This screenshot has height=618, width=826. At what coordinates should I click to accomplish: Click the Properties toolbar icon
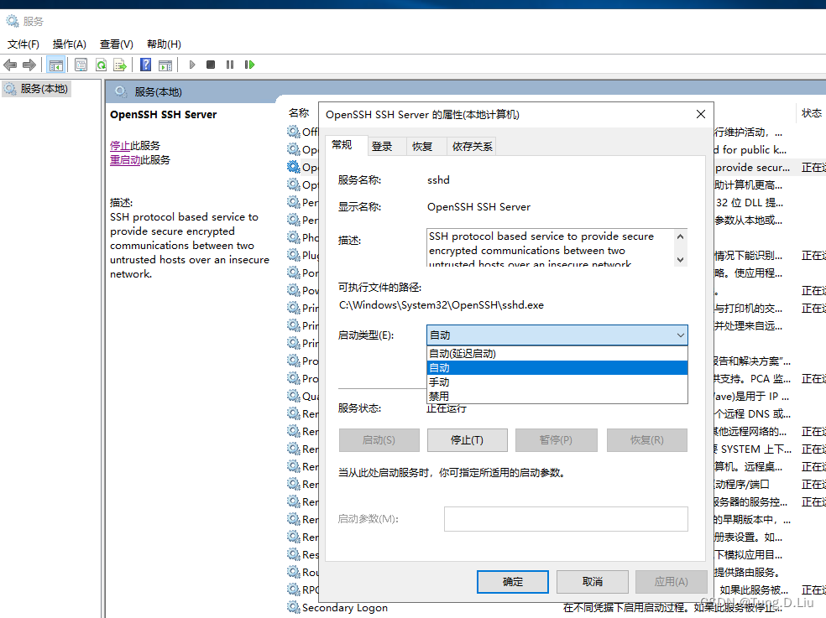(x=81, y=65)
